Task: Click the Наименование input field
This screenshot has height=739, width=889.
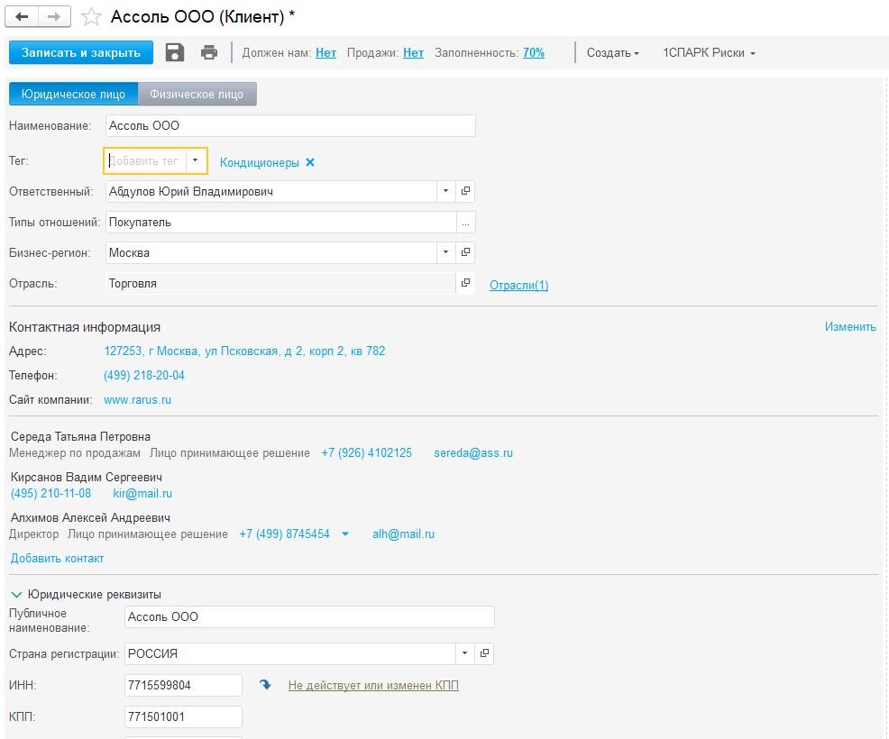Action: [x=290, y=125]
